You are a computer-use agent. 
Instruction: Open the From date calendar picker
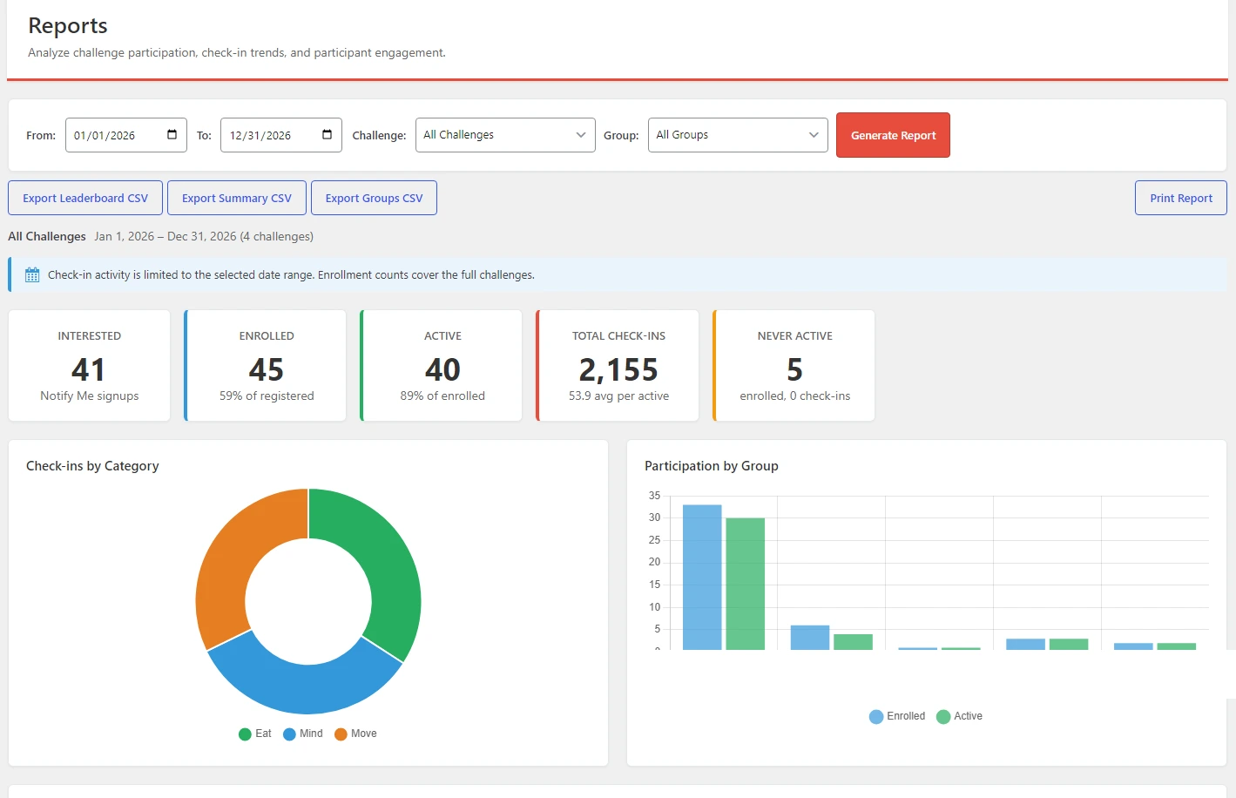click(172, 134)
